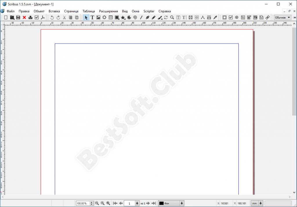
Task: Activate the Eyedropper tool
Action: 215,17
